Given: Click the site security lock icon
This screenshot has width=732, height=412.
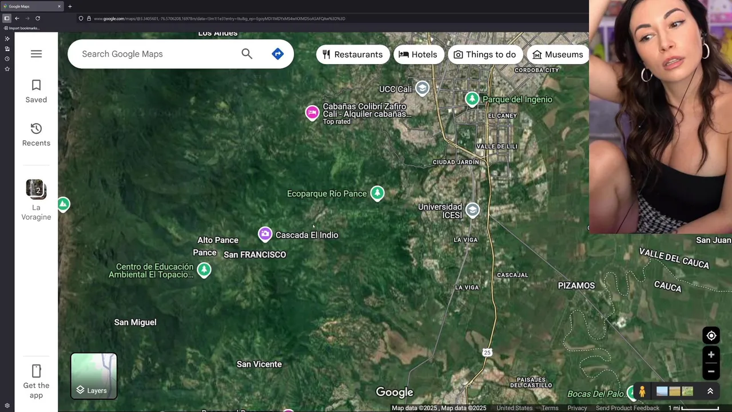Looking at the screenshot, I should coord(89,18).
